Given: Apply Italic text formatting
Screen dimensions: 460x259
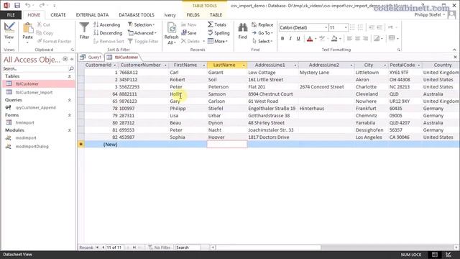Looking at the screenshot, I should (x=290, y=38).
